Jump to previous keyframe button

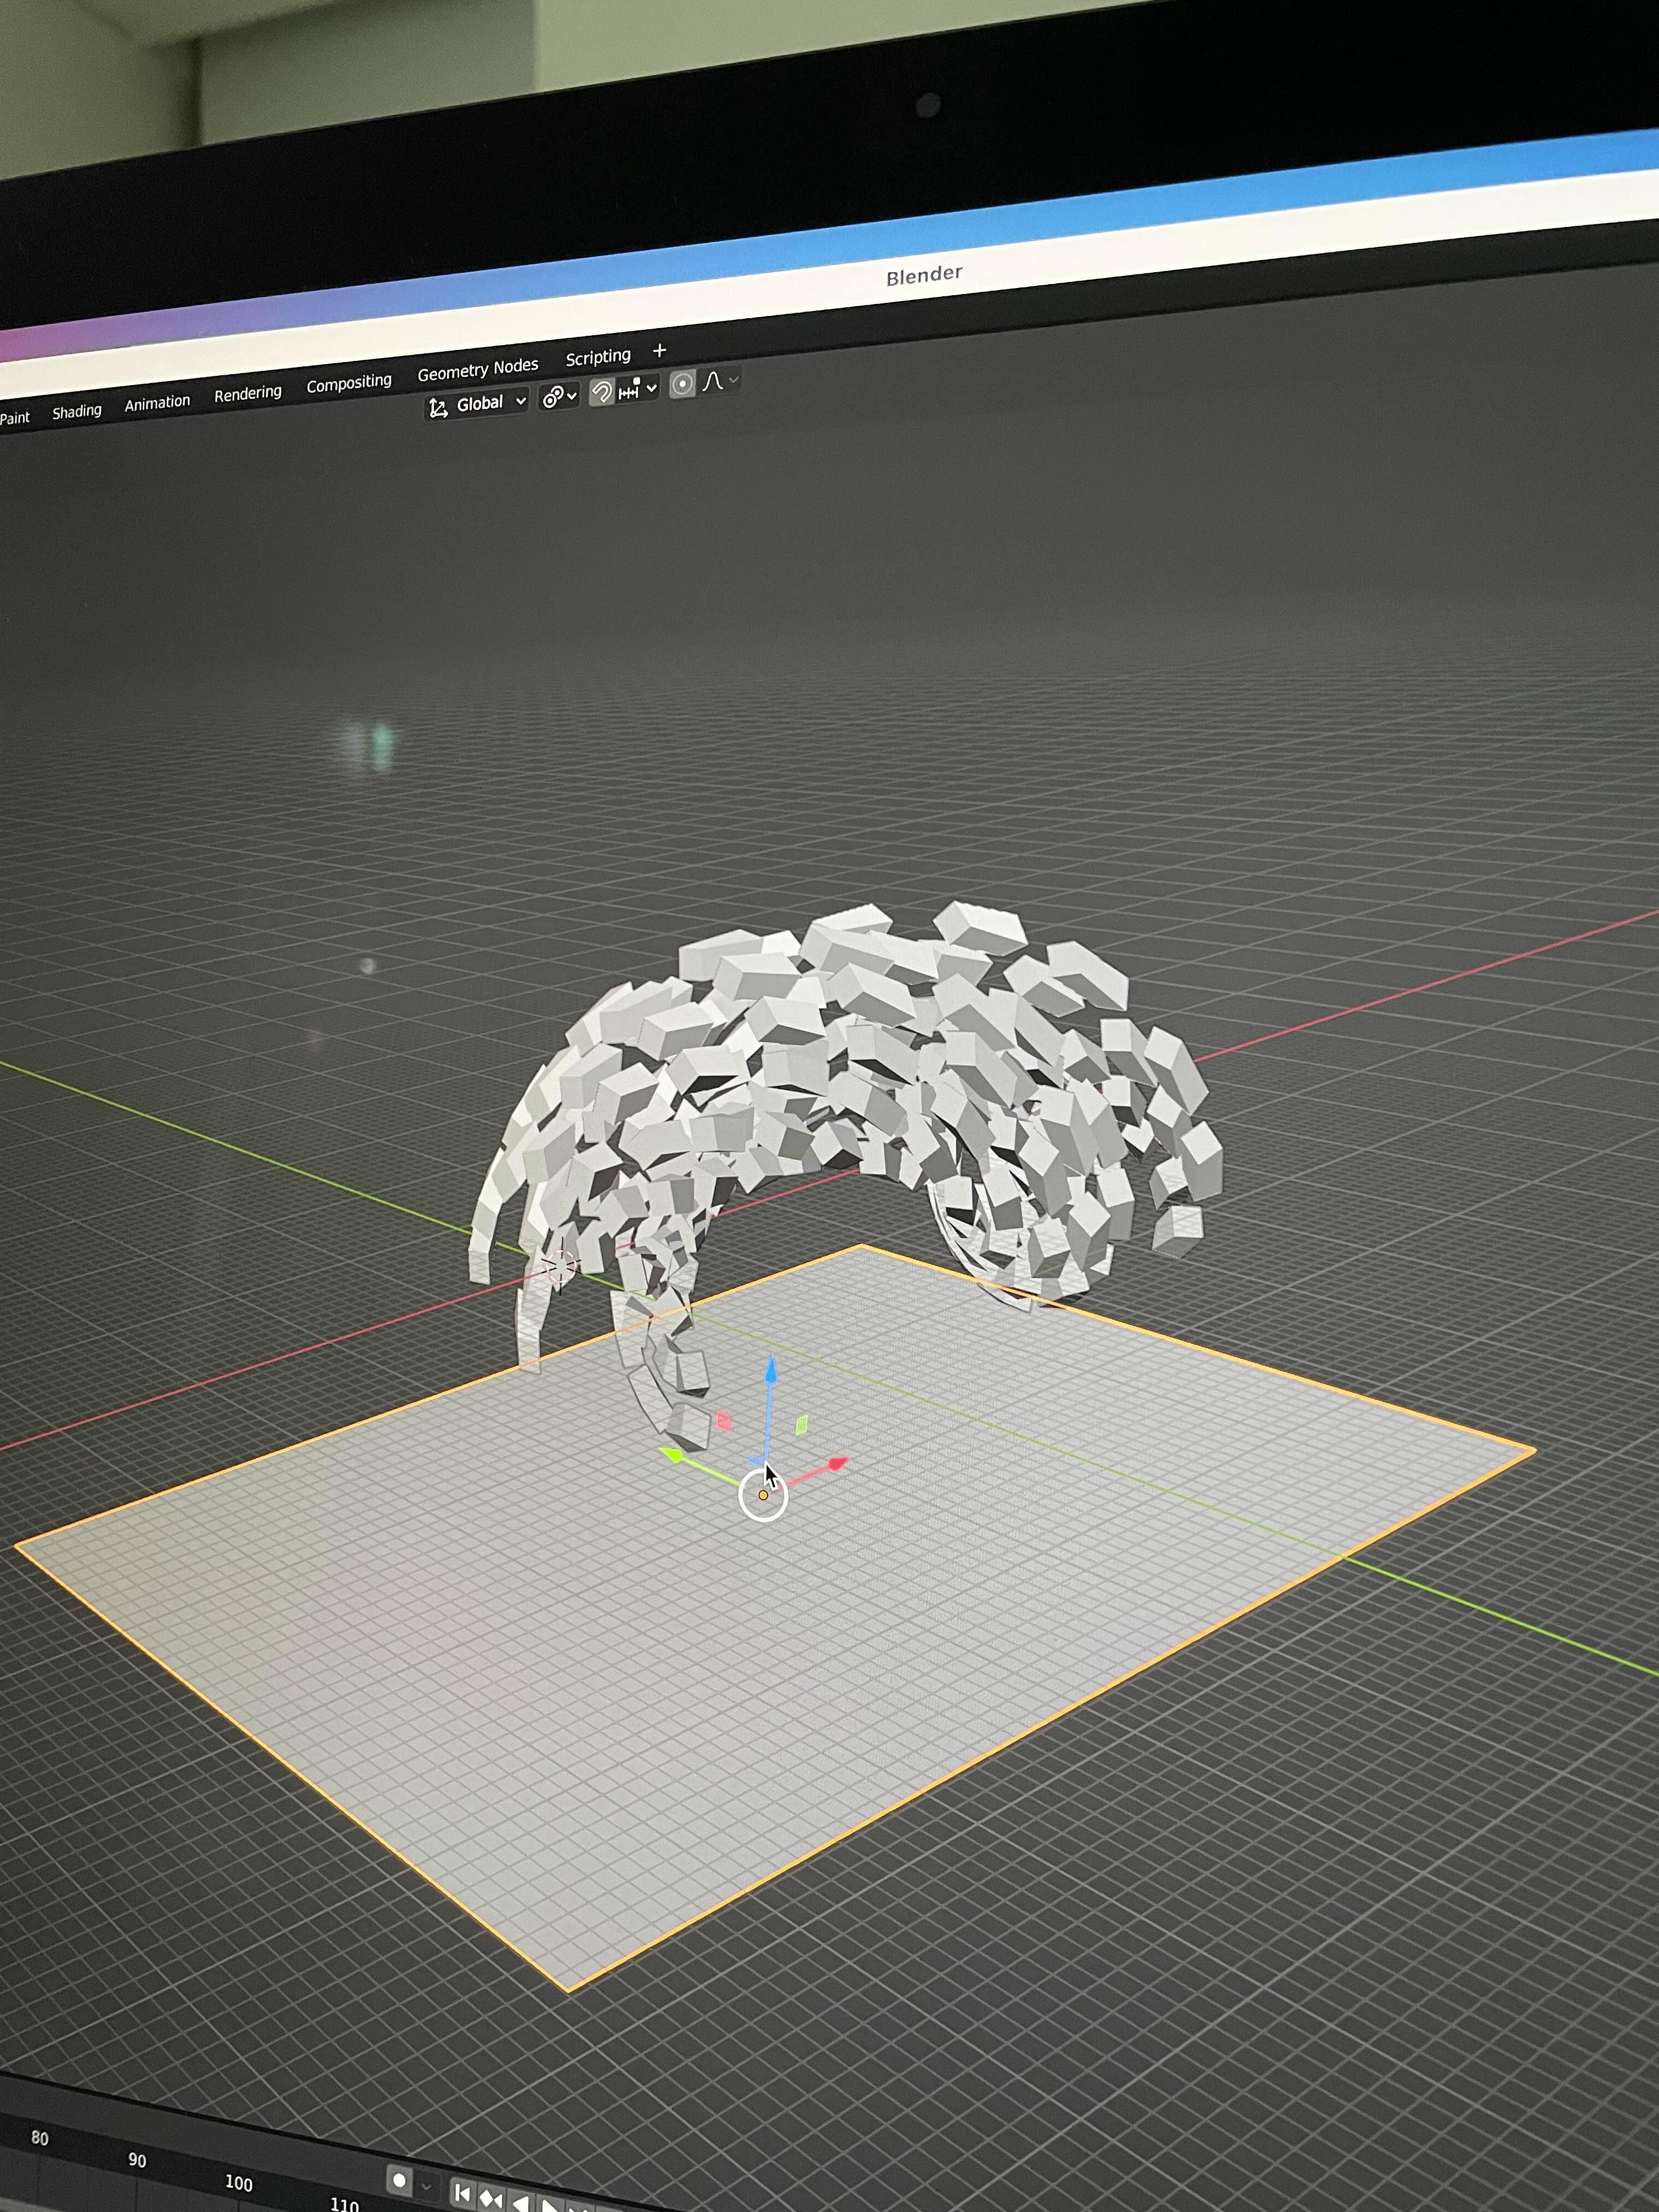(491, 2198)
